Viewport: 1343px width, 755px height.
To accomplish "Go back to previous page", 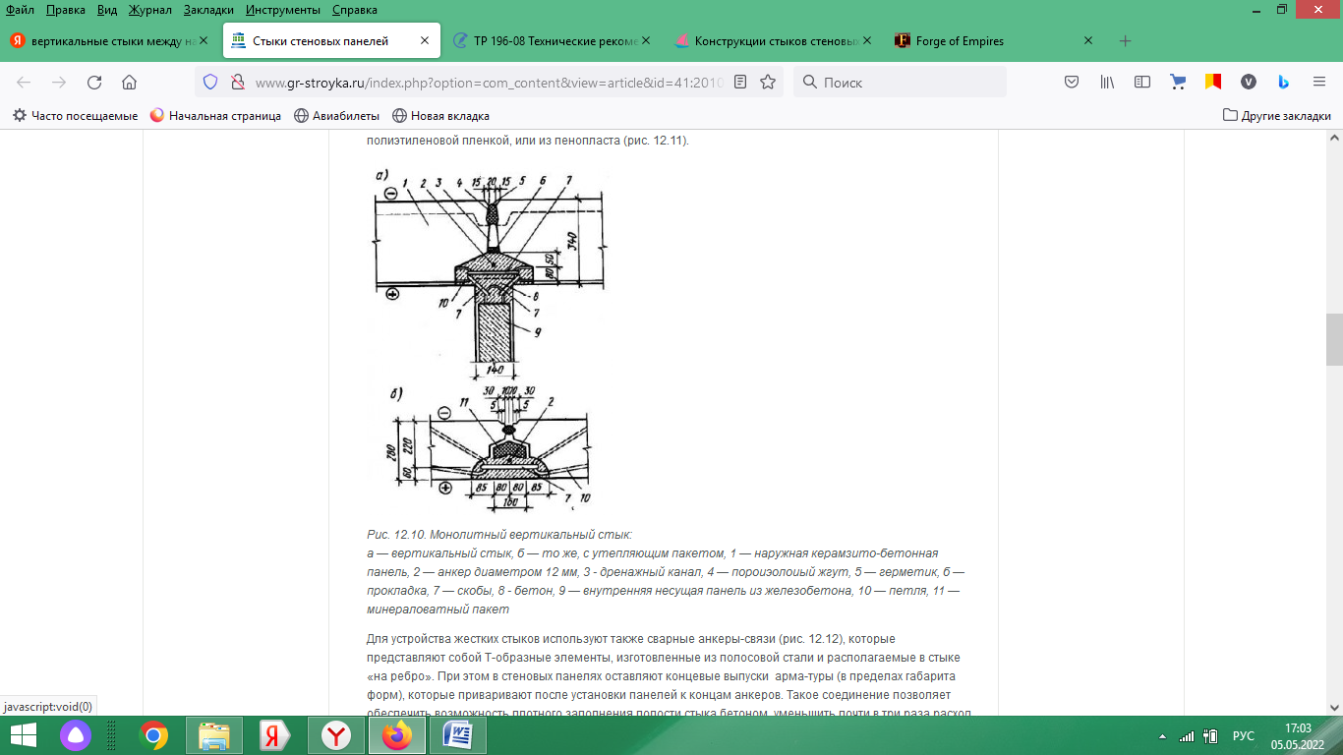I will pos(24,83).
